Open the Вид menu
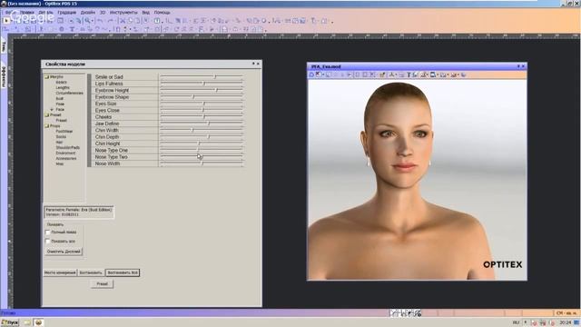Image resolution: width=581 pixels, height=327 pixels. 146,12
